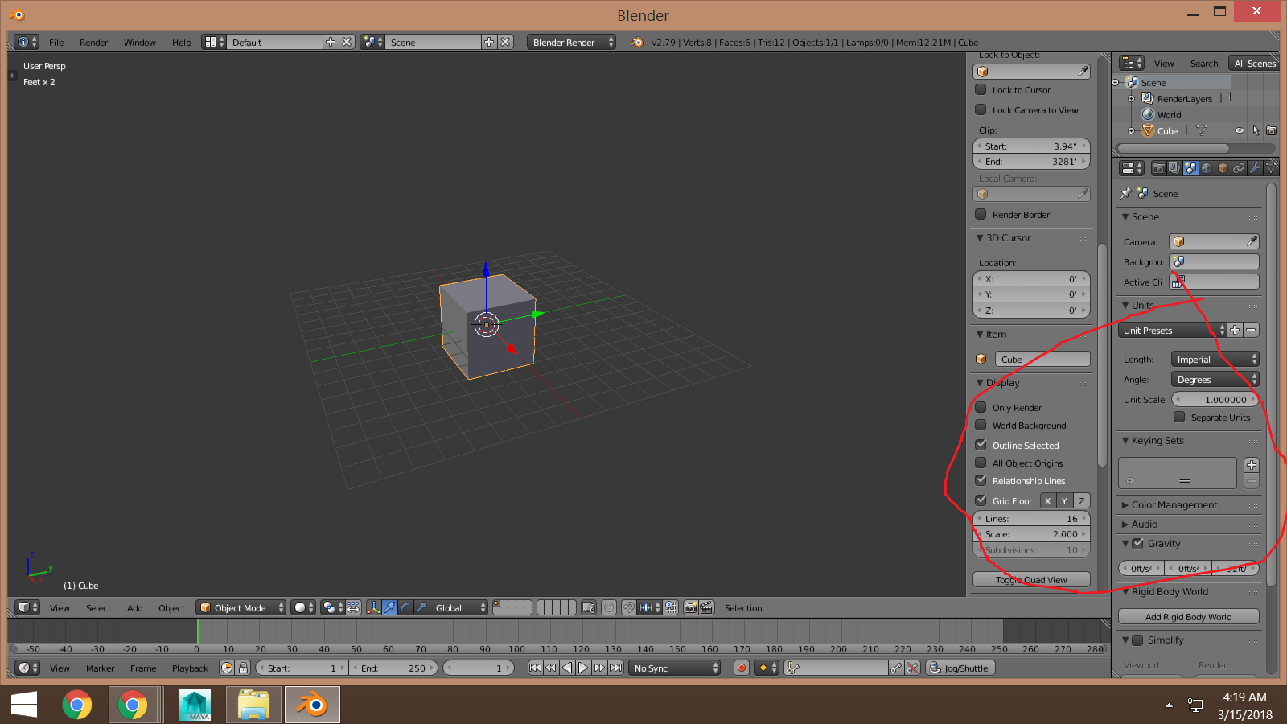This screenshot has height=724, width=1287.
Task: Open the Object properties cube tab
Action: pos(1223,168)
